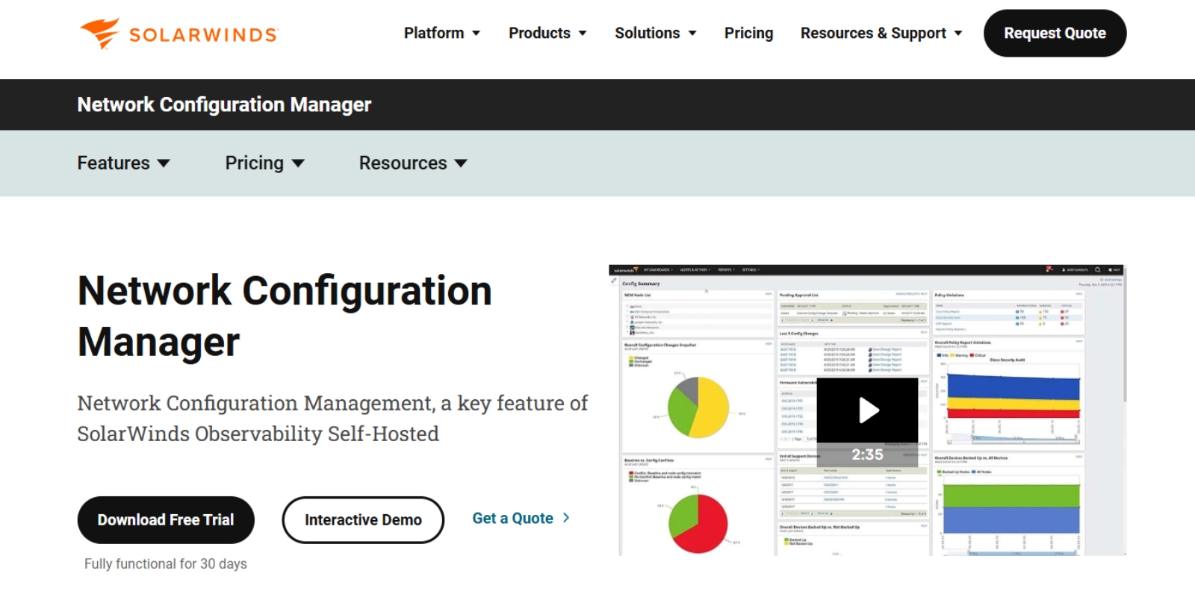Expand the Resources dropdown triangle
The width and height of the screenshot is (1195, 597).
pos(461,163)
